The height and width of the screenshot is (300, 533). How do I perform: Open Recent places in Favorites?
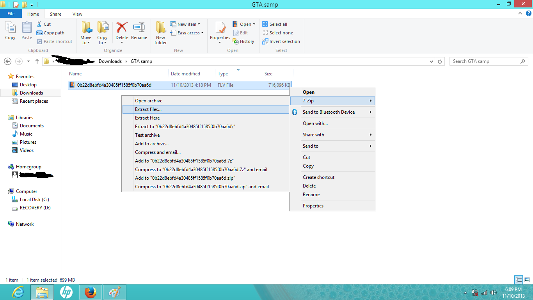(x=34, y=101)
